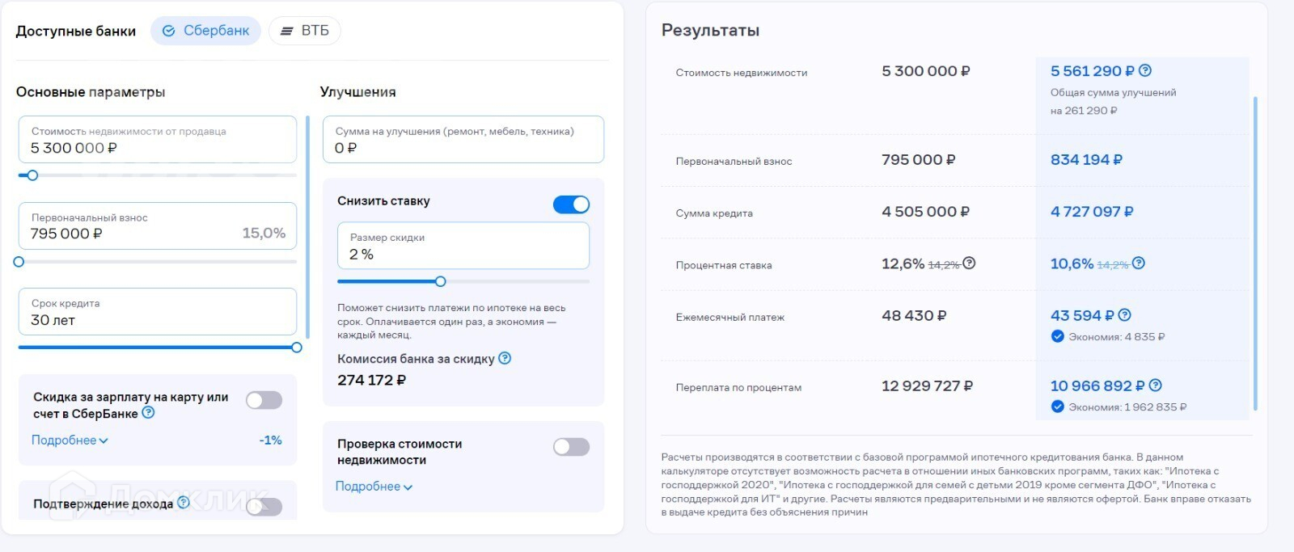Expand Подробнее under property value check
The width and height of the screenshot is (1294, 552).
pyautogui.click(x=374, y=487)
